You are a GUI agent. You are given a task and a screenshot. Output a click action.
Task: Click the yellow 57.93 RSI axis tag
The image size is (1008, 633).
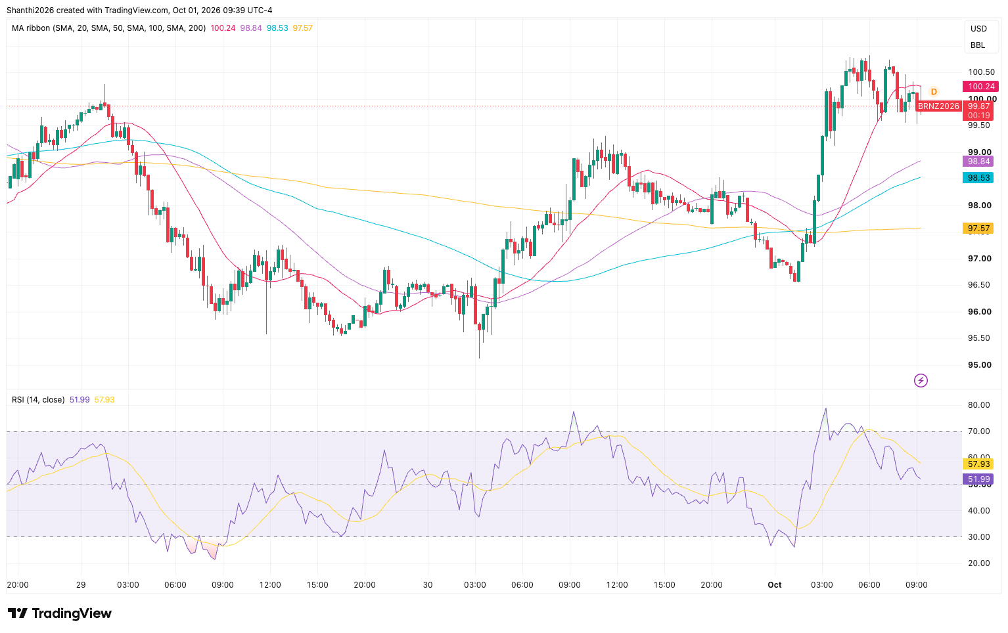click(978, 464)
